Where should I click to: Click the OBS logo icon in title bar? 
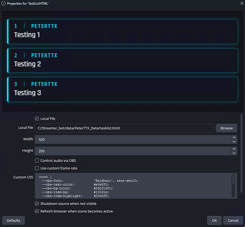point(4,3)
